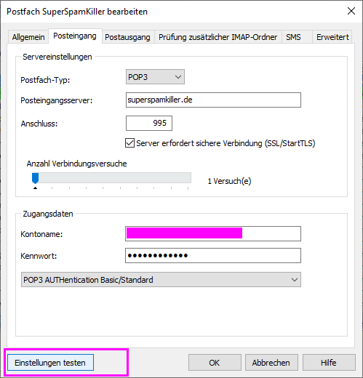The width and height of the screenshot is (363, 378).
Task: Click the Posteingangsserver text field
Action: 213,100
